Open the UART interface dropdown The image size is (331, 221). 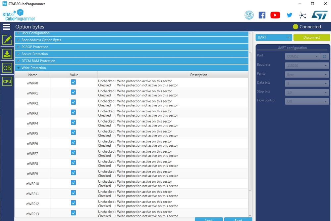pos(274,37)
